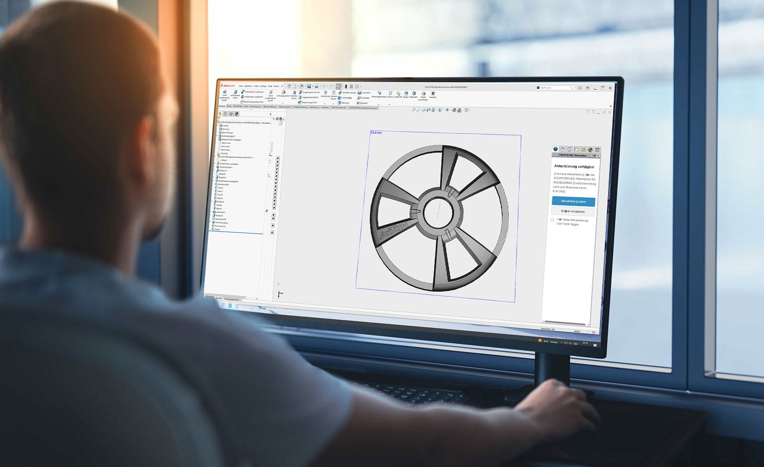Screen dimensions: 764x467
Task: Select 'Material <nicht festgelegt>' in the tree
Action: (x=230, y=139)
